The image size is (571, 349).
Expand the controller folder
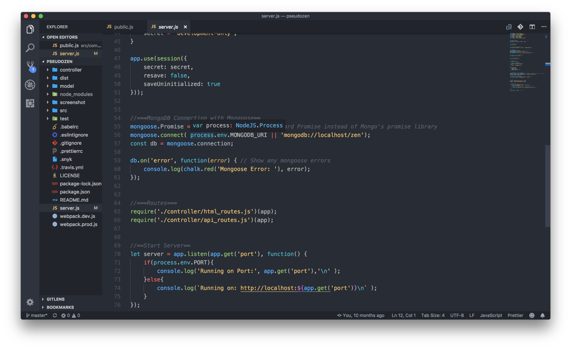coord(48,70)
